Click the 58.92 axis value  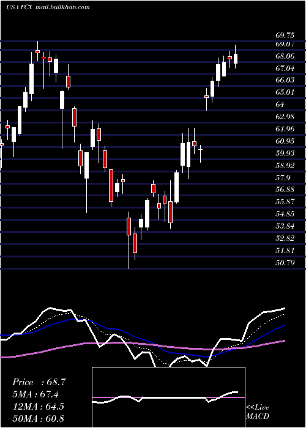[285, 166]
